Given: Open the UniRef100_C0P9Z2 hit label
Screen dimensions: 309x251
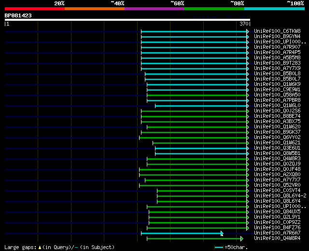Looking at the screenshot, I should tap(277, 223).
